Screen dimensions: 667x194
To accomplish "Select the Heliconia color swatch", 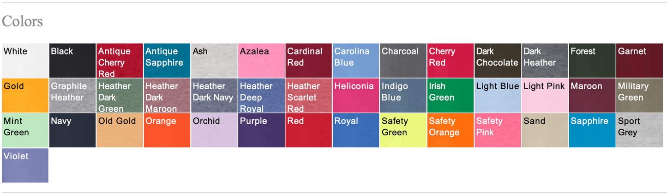I will coord(356,96).
